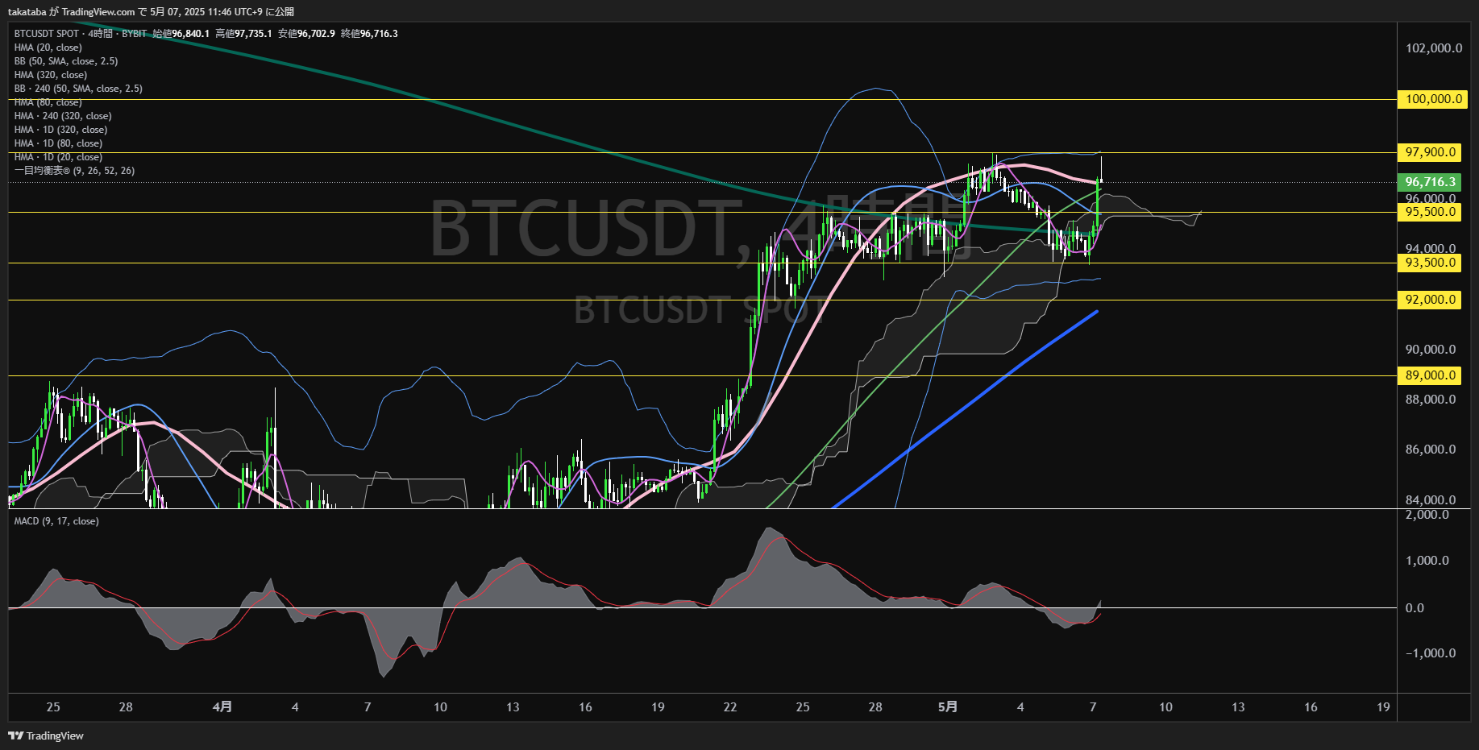Click the 102,000.0 price axis value
This screenshot has height=750, width=1479.
click(1434, 48)
